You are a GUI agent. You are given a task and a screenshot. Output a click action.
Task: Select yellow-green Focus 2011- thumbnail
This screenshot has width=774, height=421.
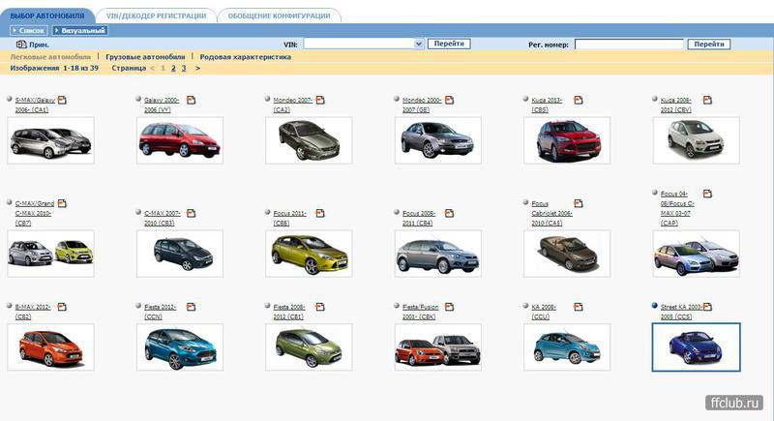[309, 254]
